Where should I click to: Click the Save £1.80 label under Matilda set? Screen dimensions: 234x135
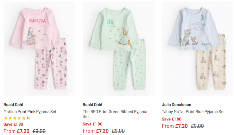pos(13,124)
